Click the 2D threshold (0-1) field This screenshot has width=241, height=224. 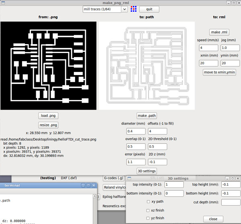(157, 147)
